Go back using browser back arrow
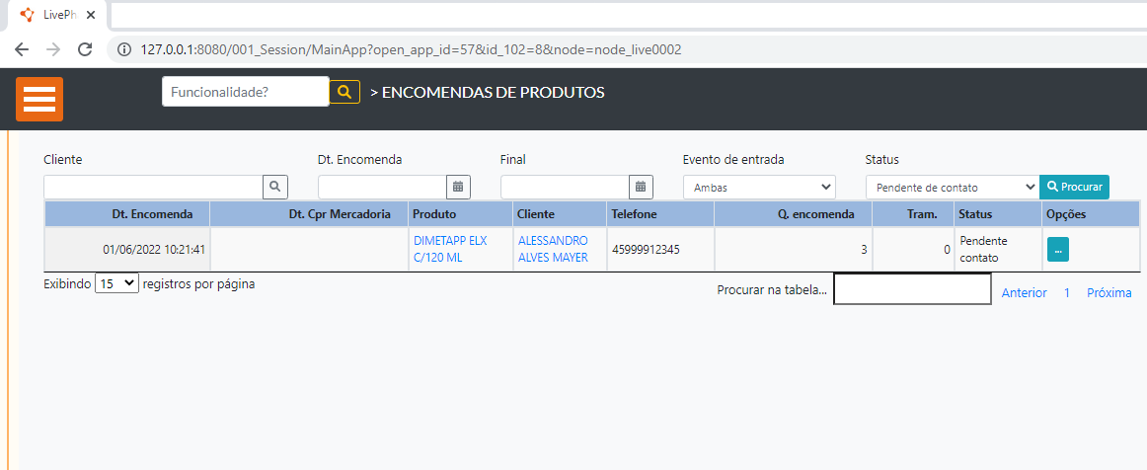Image resolution: width=1147 pixels, height=470 pixels. [22, 49]
